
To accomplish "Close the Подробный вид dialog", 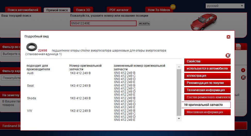I will pos(228,37).
